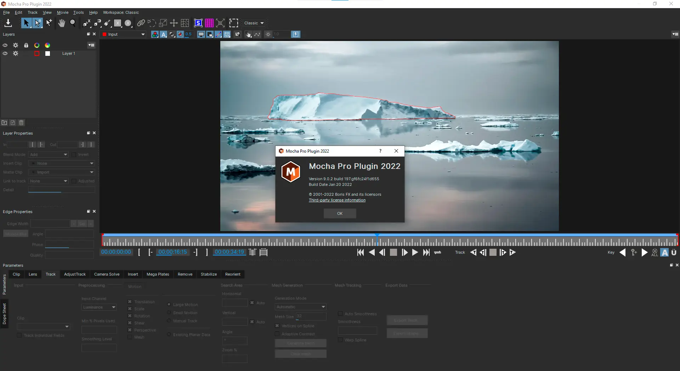The image size is (680, 371).
Task: Open Third-party license information link
Action: (x=337, y=200)
